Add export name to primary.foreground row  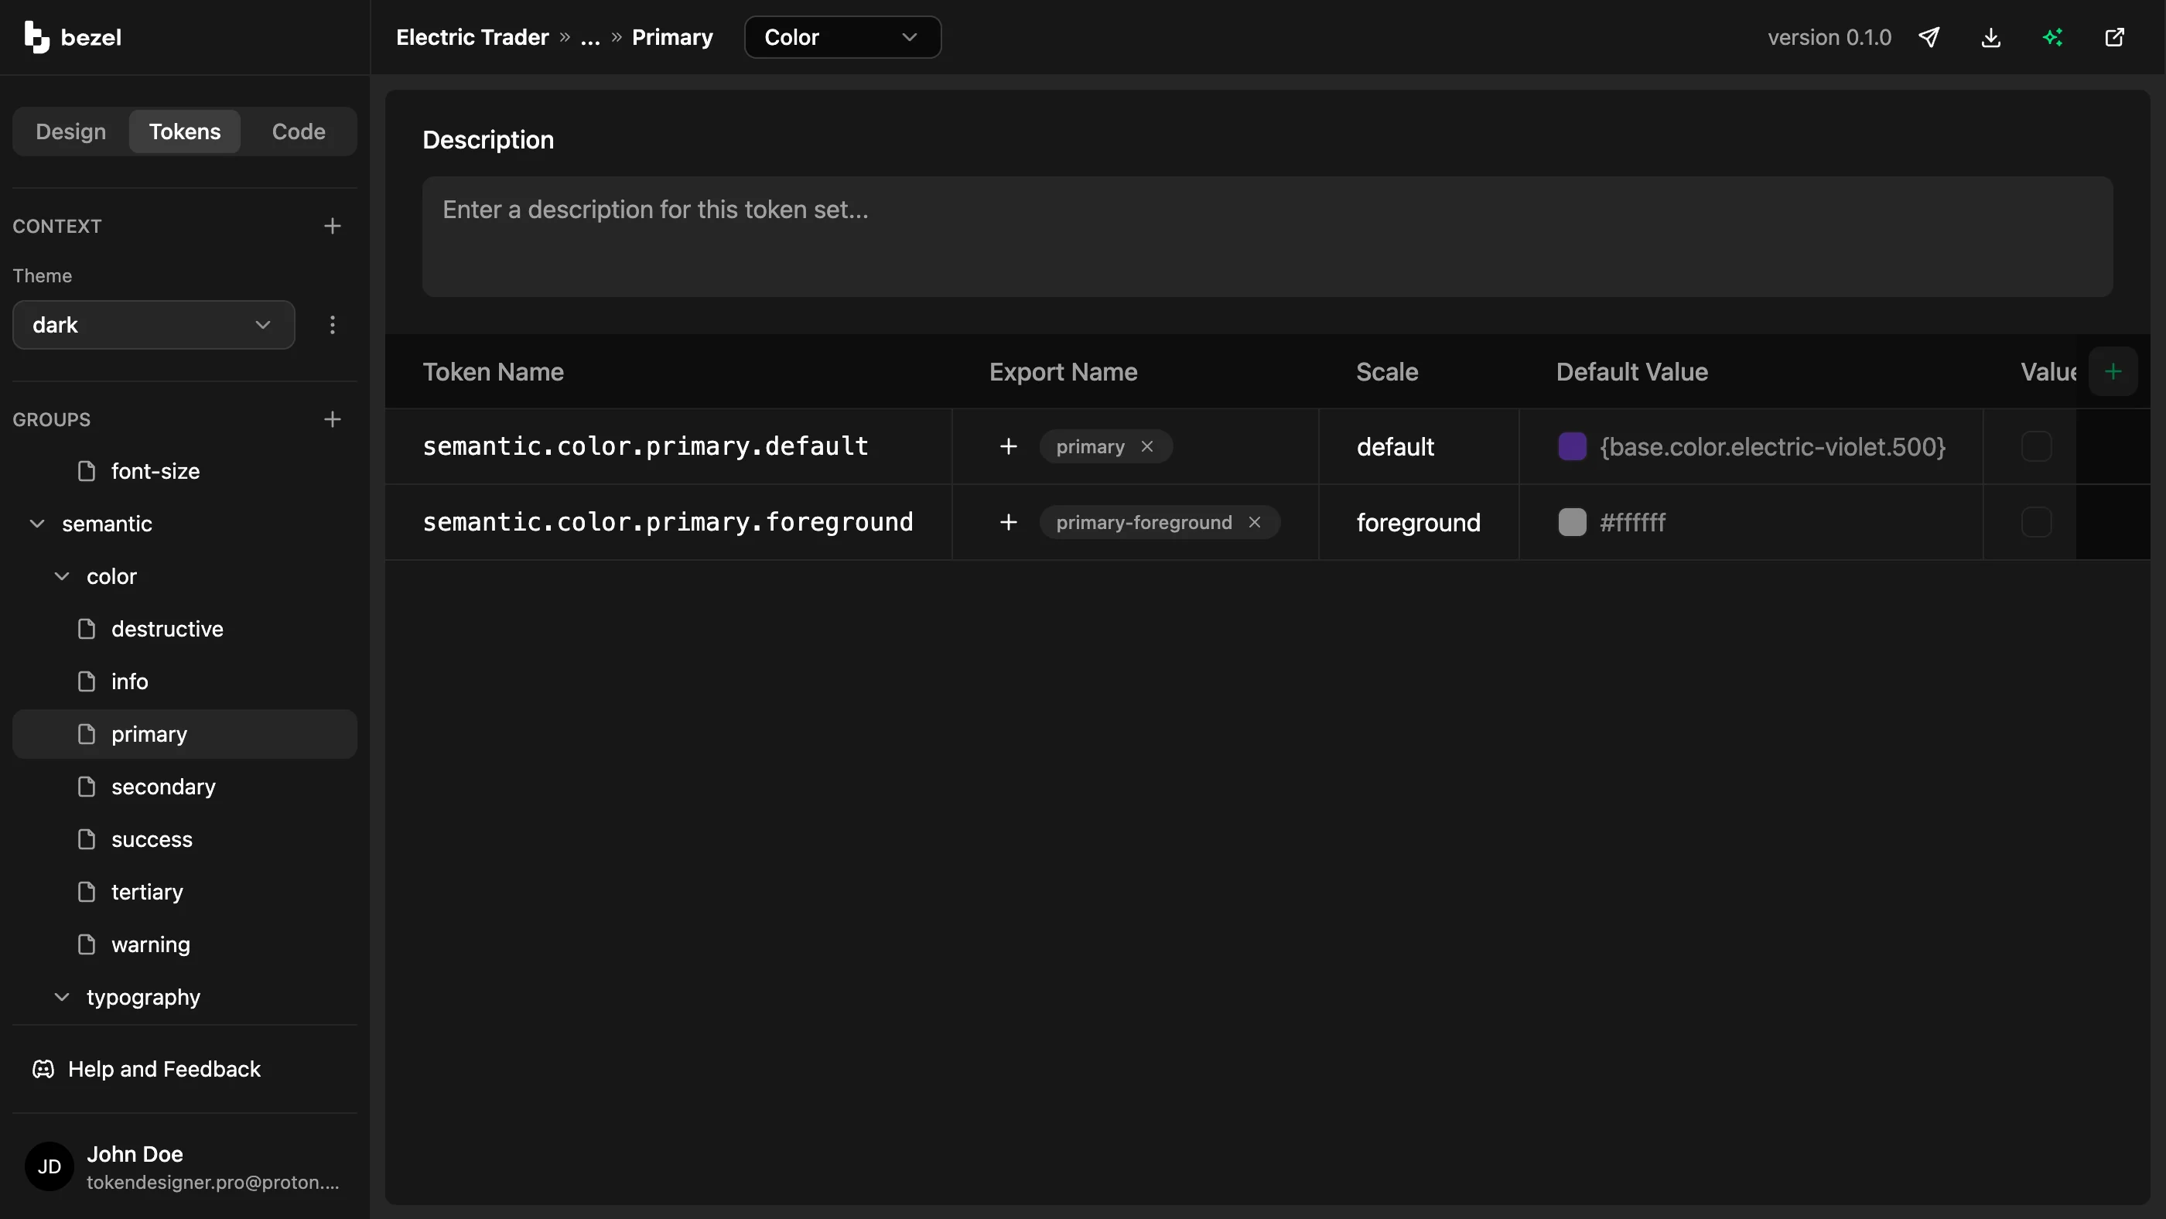pyautogui.click(x=1008, y=522)
